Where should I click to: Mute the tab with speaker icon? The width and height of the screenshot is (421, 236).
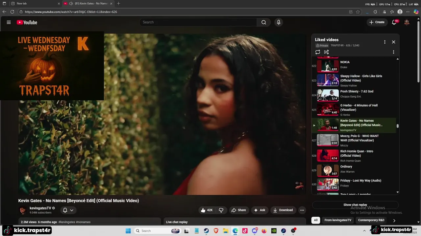pyautogui.click(x=71, y=4)
